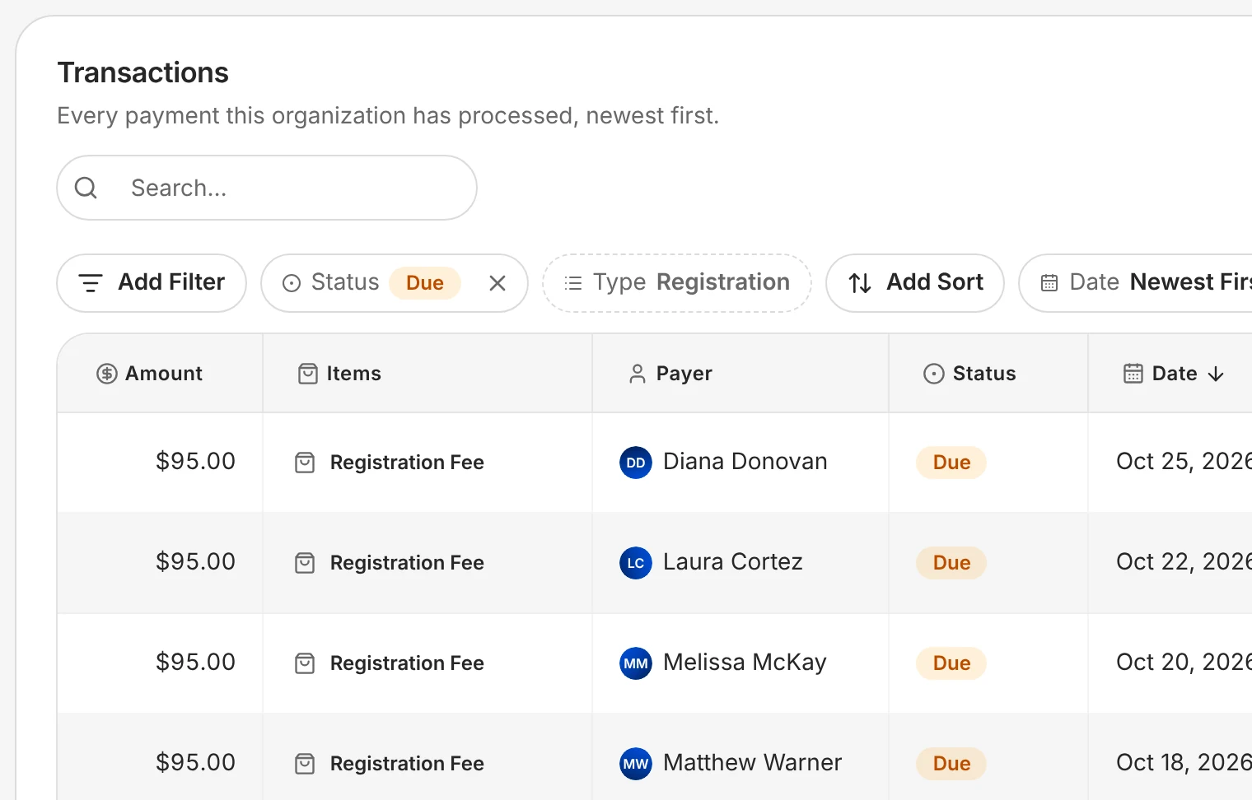The width and height of the screenshot is (1252, 800).
Task: Click the Due badge in Matthew Warner's row
Action: [x=951, y=764]
